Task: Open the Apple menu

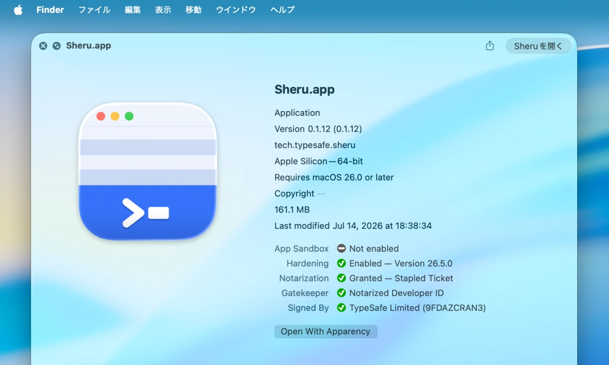Action: pos(18,10)
